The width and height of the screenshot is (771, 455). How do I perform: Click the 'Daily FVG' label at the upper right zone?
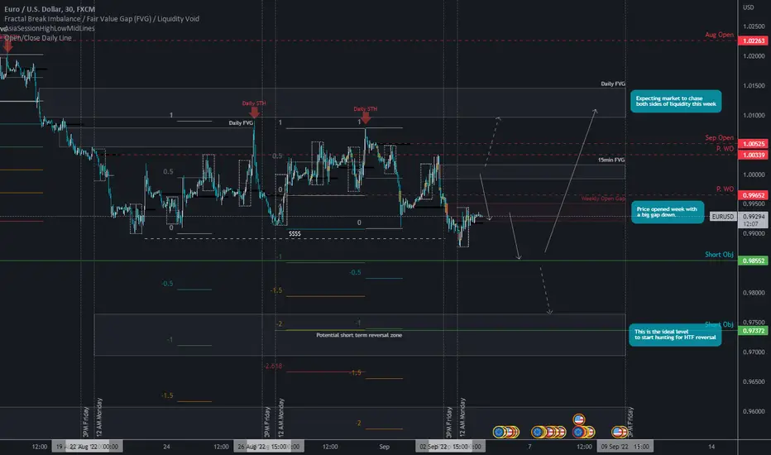click(x=613, y=84)
